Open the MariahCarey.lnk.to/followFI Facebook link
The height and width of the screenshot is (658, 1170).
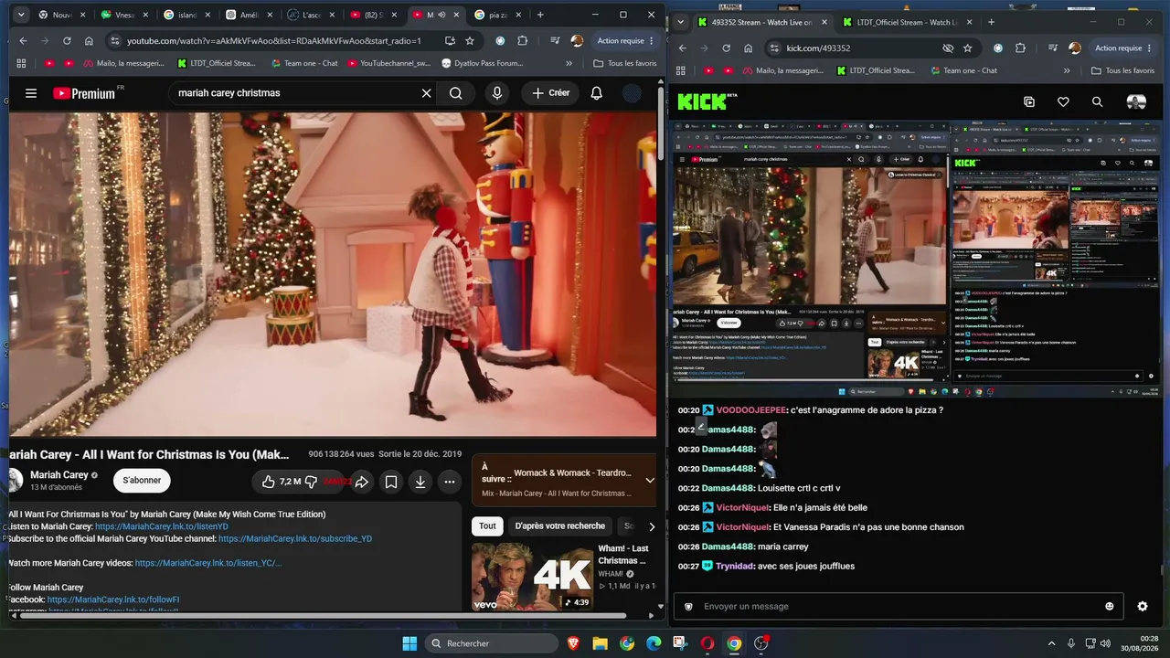[113, 600]
